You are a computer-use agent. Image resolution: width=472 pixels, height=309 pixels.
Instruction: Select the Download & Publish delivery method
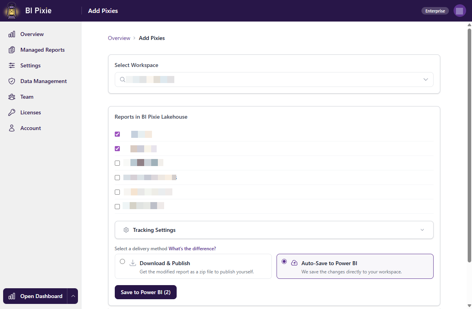click(122, 261)
